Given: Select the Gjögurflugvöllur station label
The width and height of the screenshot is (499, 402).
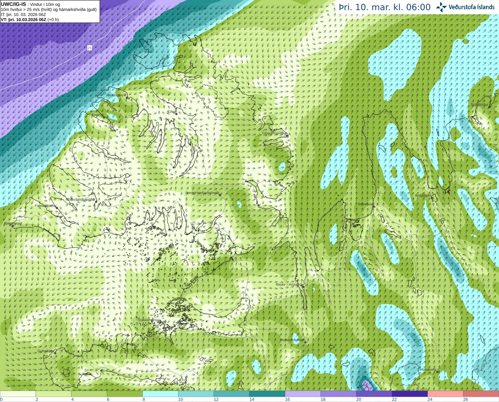Looking at the screenshot, I should [274, 133].
